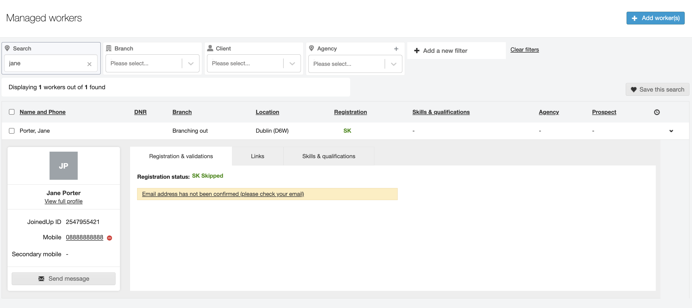Click the red blocked icon beside mobile number
Viewport: 692px width, 308px height.
click(x=109, y=238)
